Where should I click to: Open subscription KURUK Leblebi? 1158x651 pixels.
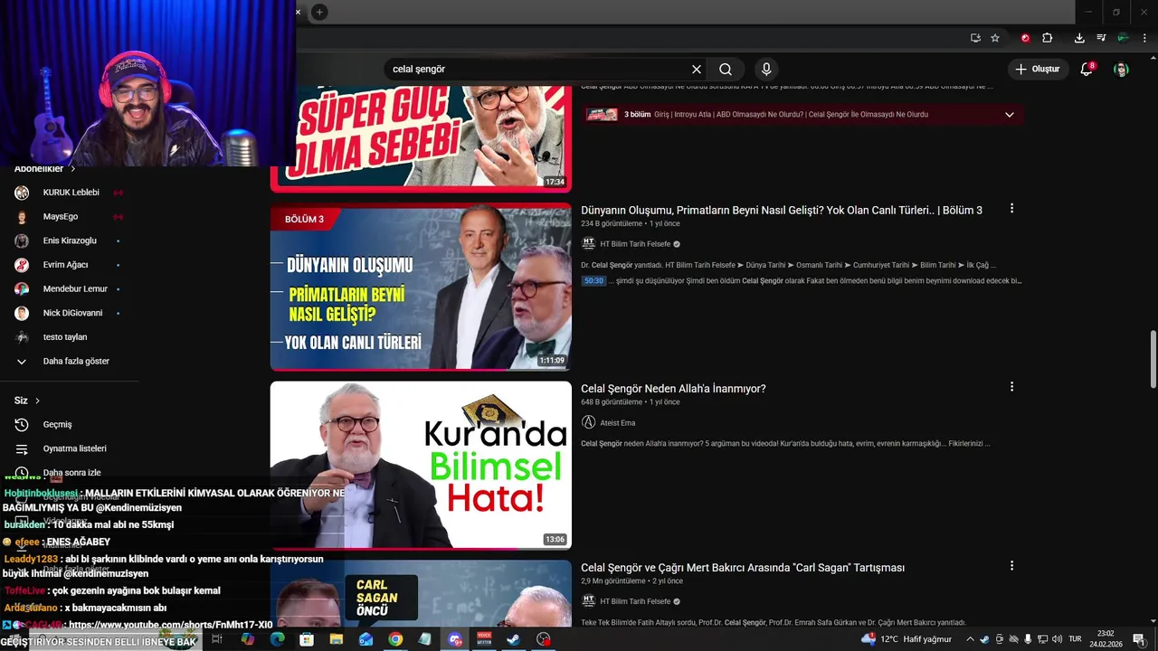point(71,193)
